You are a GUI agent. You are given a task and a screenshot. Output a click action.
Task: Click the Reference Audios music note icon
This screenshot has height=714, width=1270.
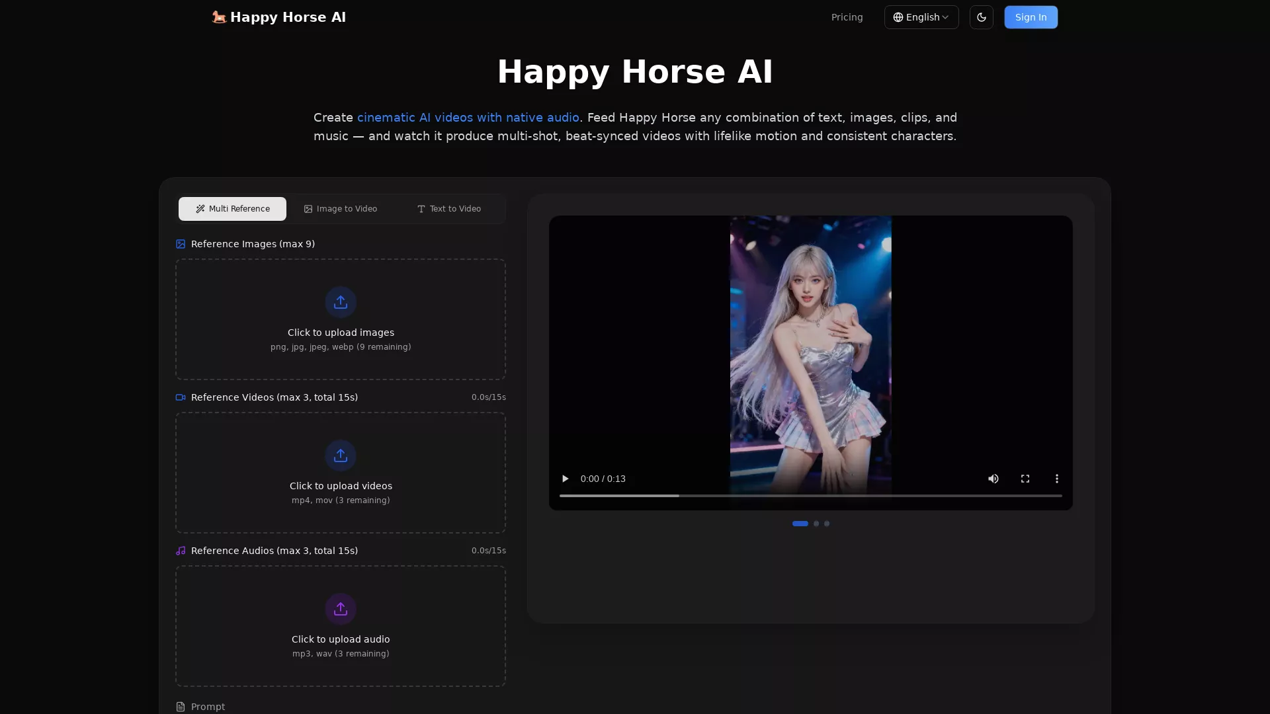pos(181,551)
